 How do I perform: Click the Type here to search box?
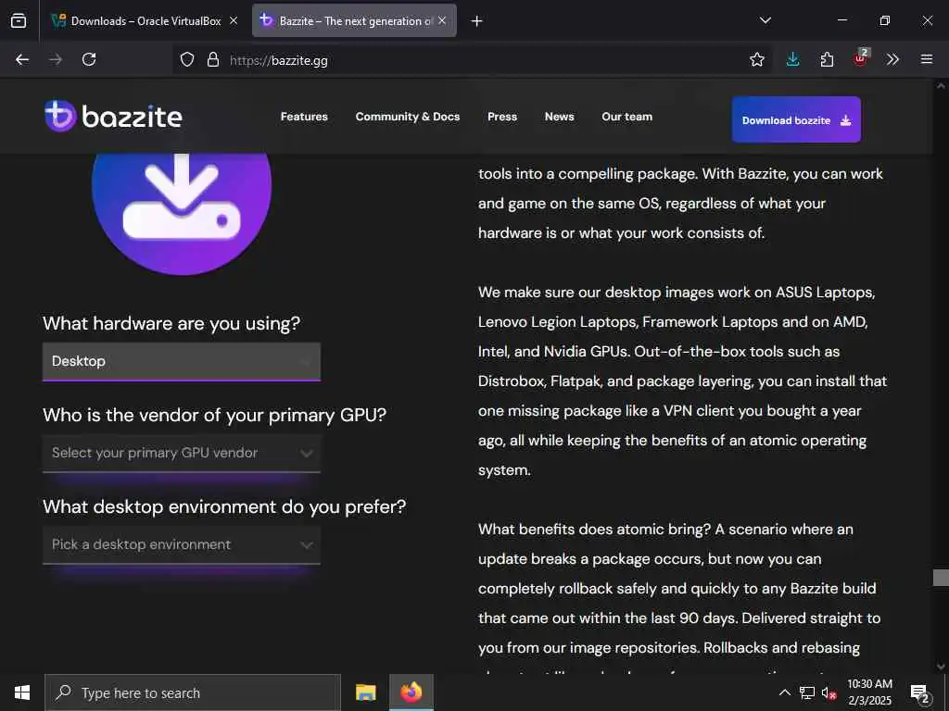(x=193, y=692)
